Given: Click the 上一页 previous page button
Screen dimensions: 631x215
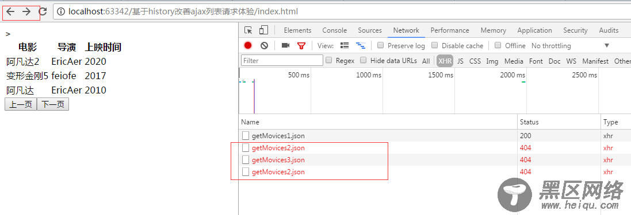Looking at the screenshot, I should (x=21, y=104).
